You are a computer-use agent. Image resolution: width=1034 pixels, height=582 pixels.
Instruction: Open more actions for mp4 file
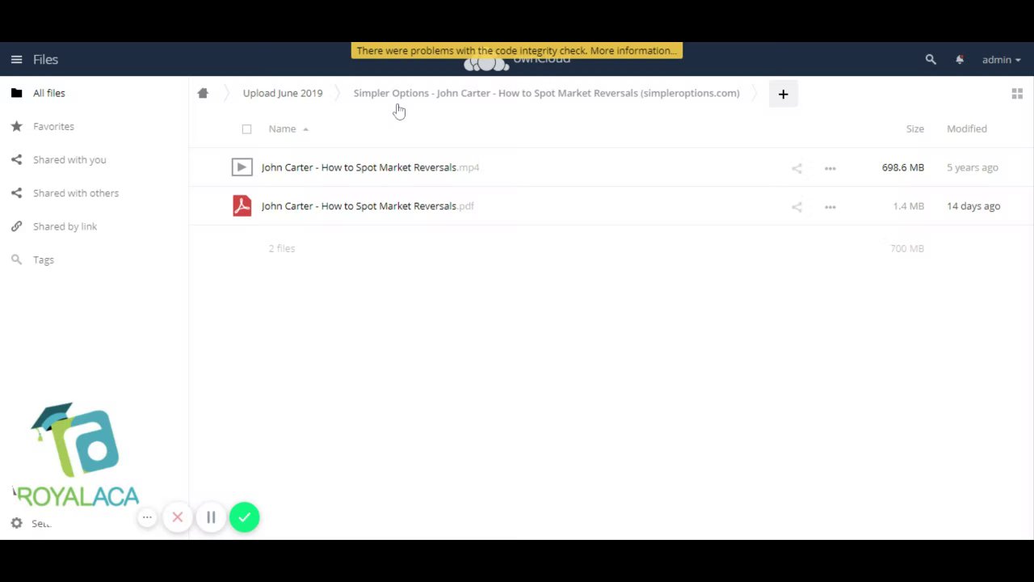pyautogui.click(x=830, y=168)
